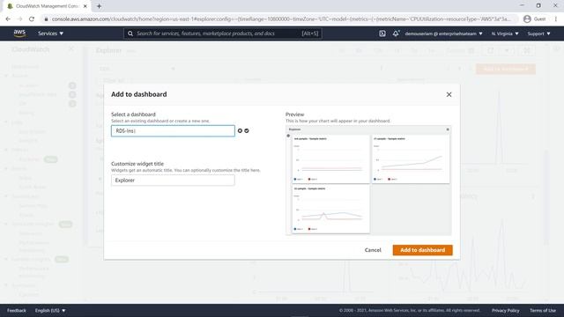Click the Cancel button in the dialog
564x317 pixels.
coord(373,250)
